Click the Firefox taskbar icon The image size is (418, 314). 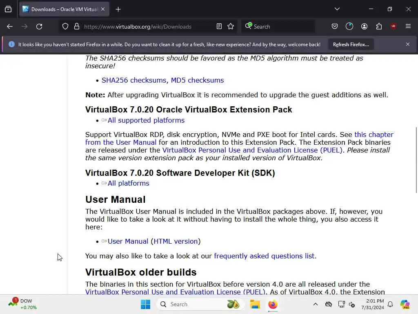(x=273, y=304)
